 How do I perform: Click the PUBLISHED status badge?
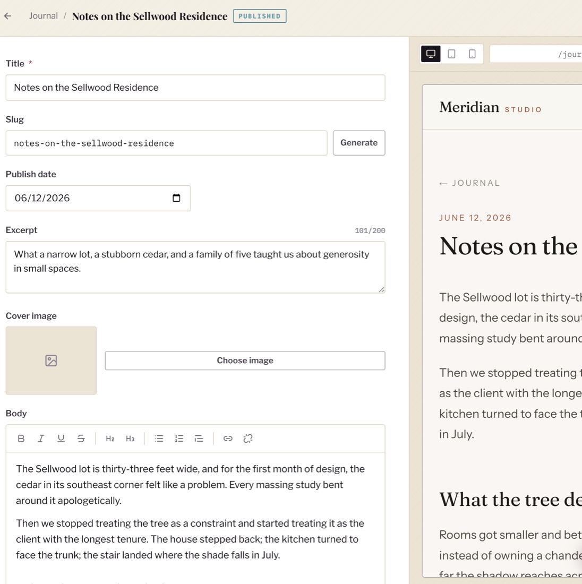click(260, 16)
